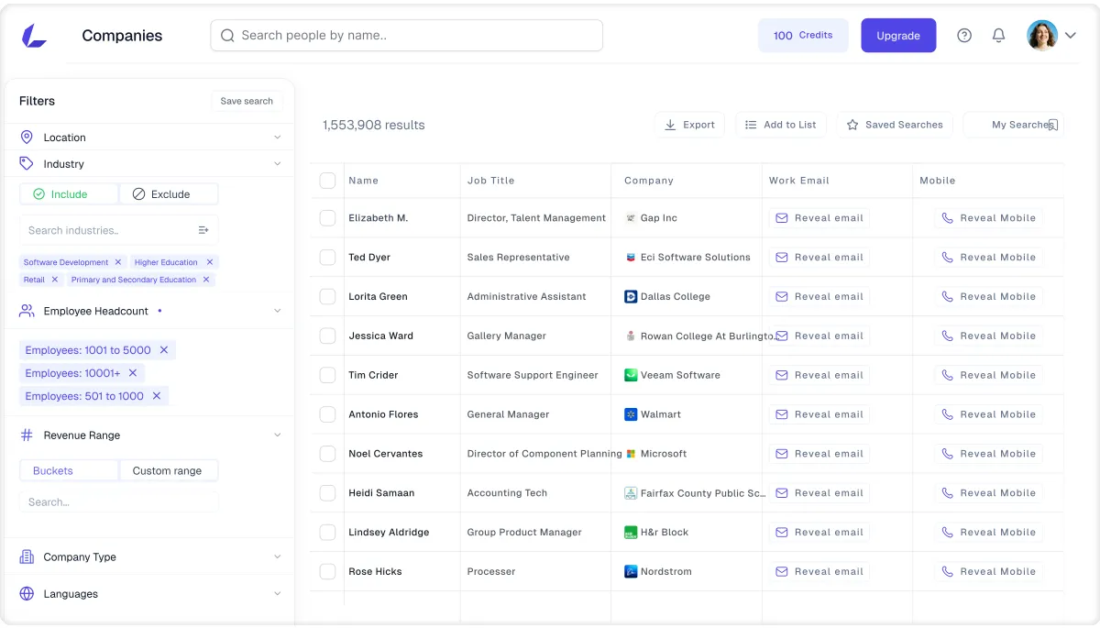1100x628 pixels.
Task: Reveal email for Heidi Samaan
Action: tap(819, 493)
